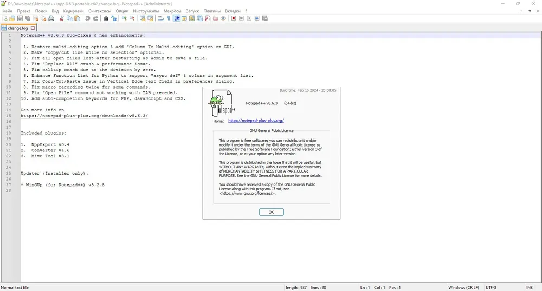Click the length : 937 status entry
Screen dimensions: 542x291
296,287
